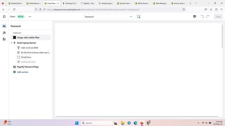Show hidden system tray icons
The height and width of the screenshot is (126, 225).
pos(198,123)
